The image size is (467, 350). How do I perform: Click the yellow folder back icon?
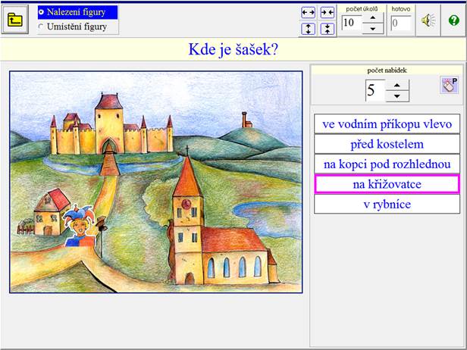(15, 20)
